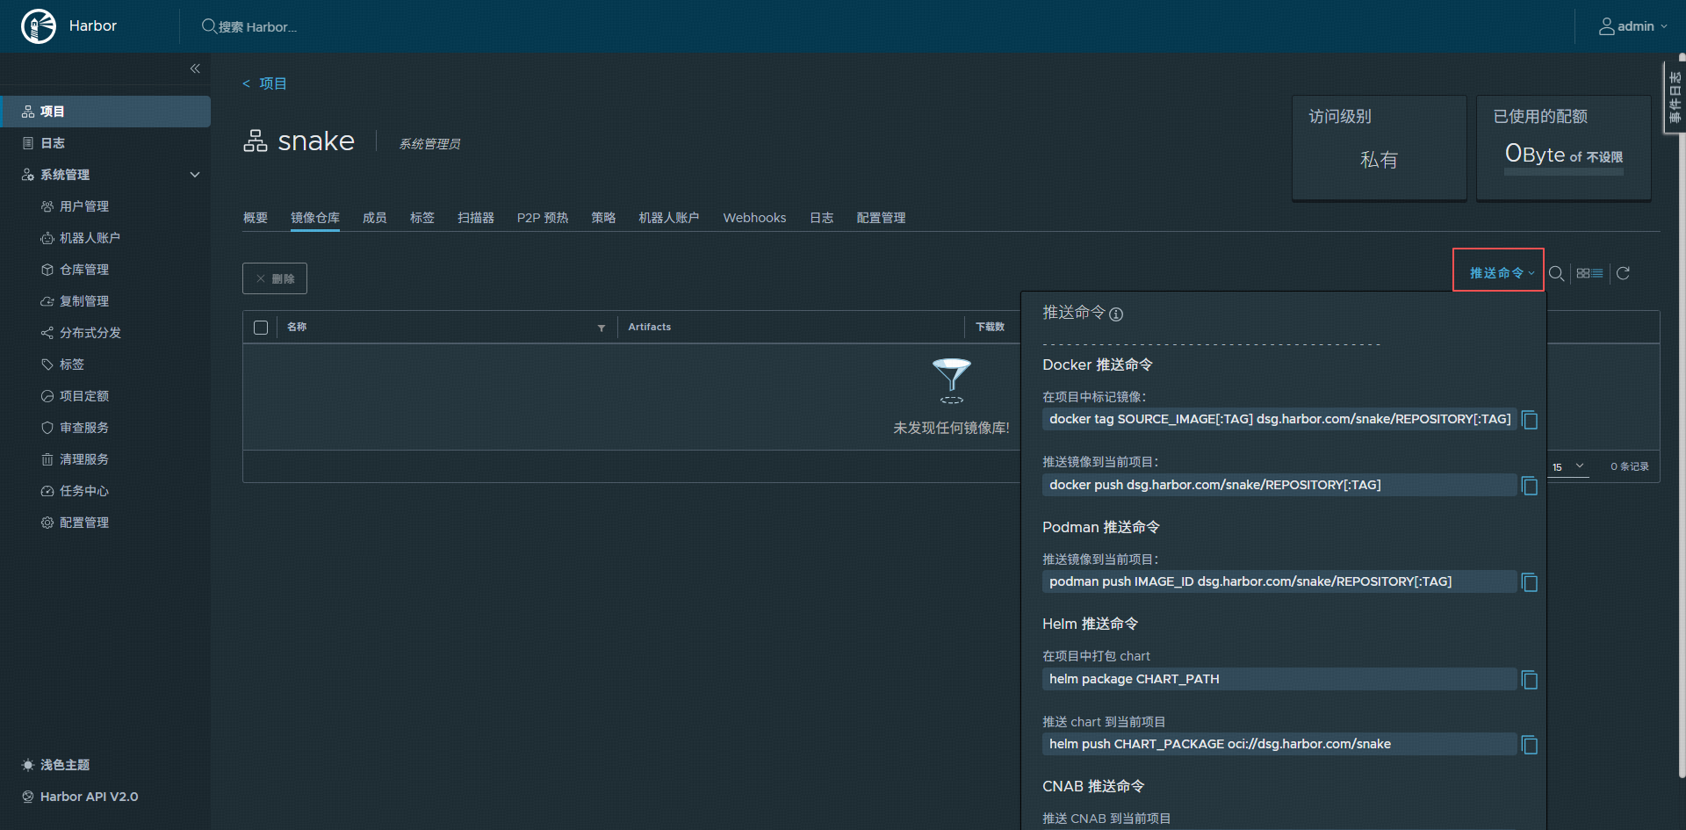Open 项目 in the sidebar
The image size is (1686, 830).
(x=105, y=112)
